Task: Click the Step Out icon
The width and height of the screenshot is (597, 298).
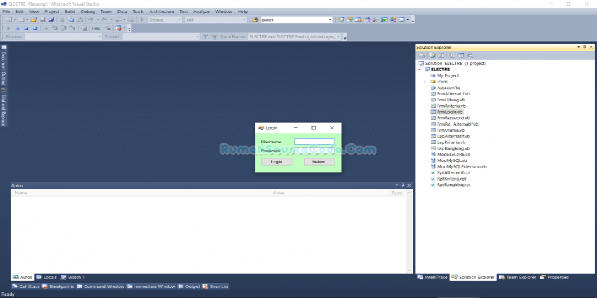Action: (x=72, y=28)
